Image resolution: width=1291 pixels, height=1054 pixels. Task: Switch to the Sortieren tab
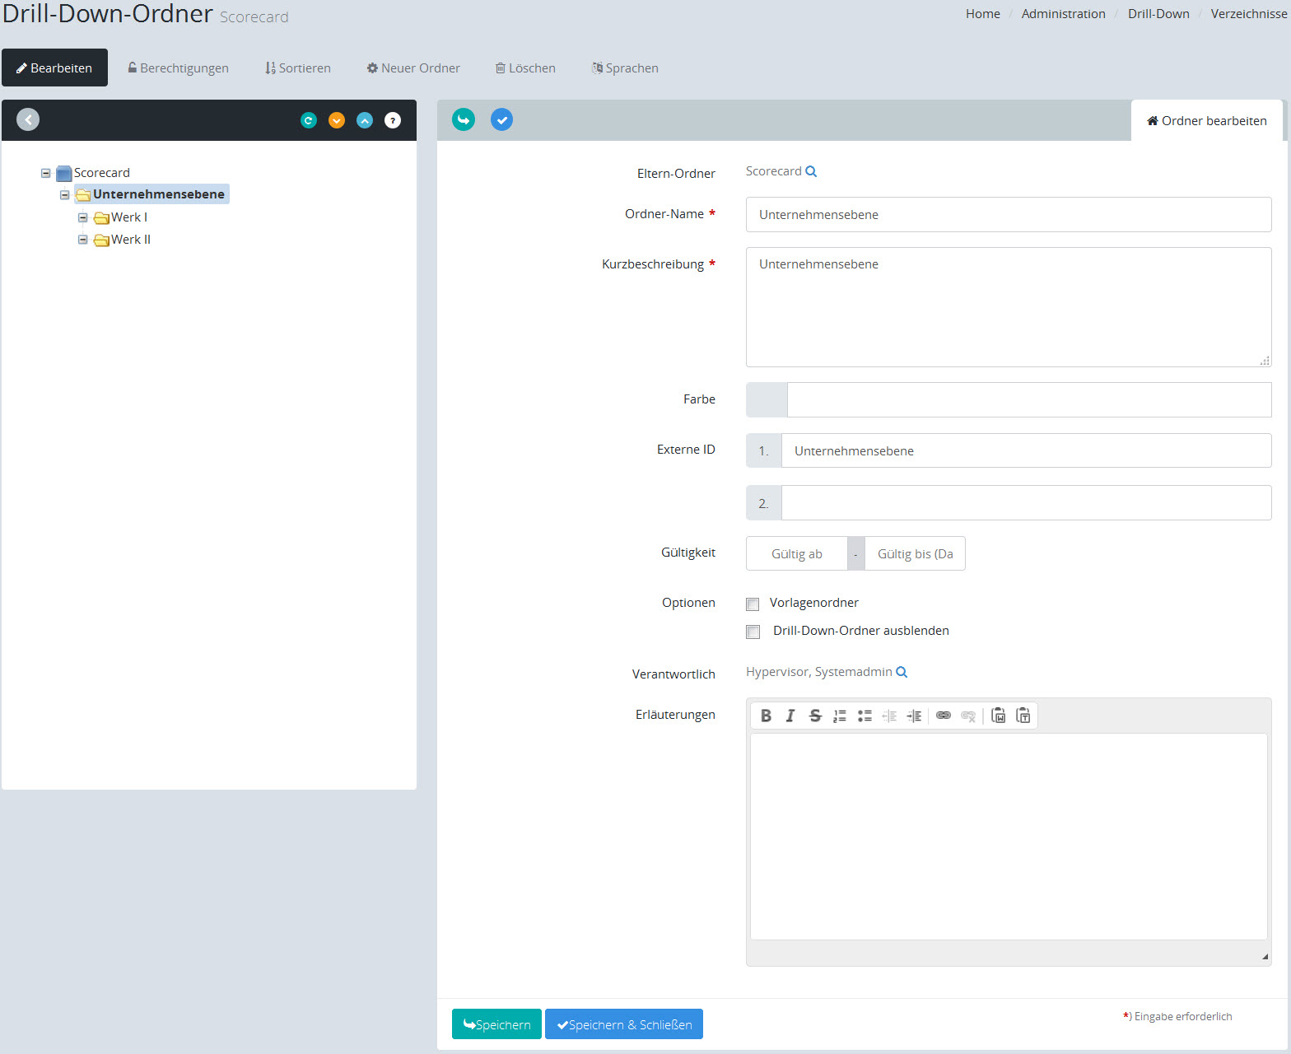(298, 68)
